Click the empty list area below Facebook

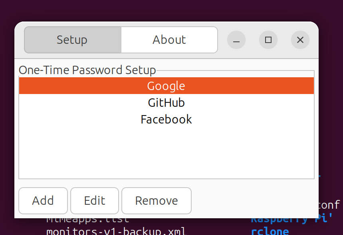(x=167, y=153)
